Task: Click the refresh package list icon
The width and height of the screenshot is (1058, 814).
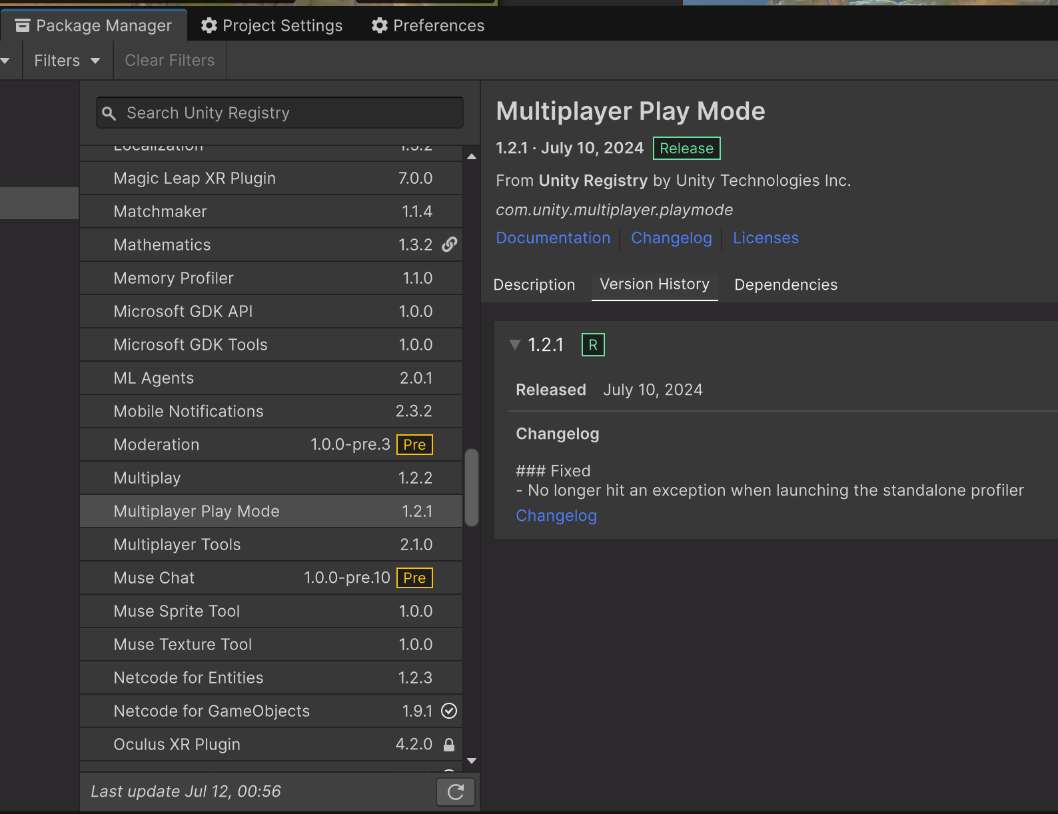Action: click(x=456, y=791)
